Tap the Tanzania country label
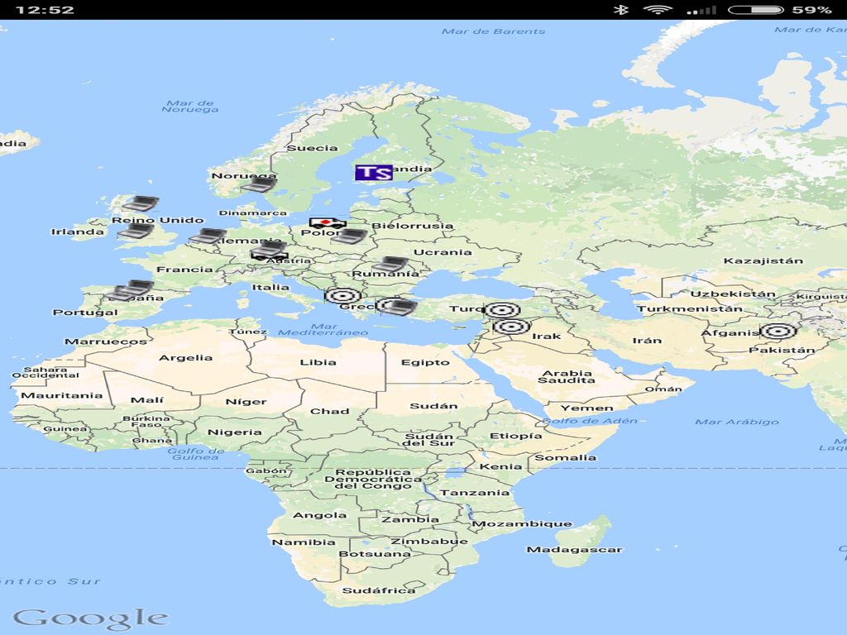 475,492
